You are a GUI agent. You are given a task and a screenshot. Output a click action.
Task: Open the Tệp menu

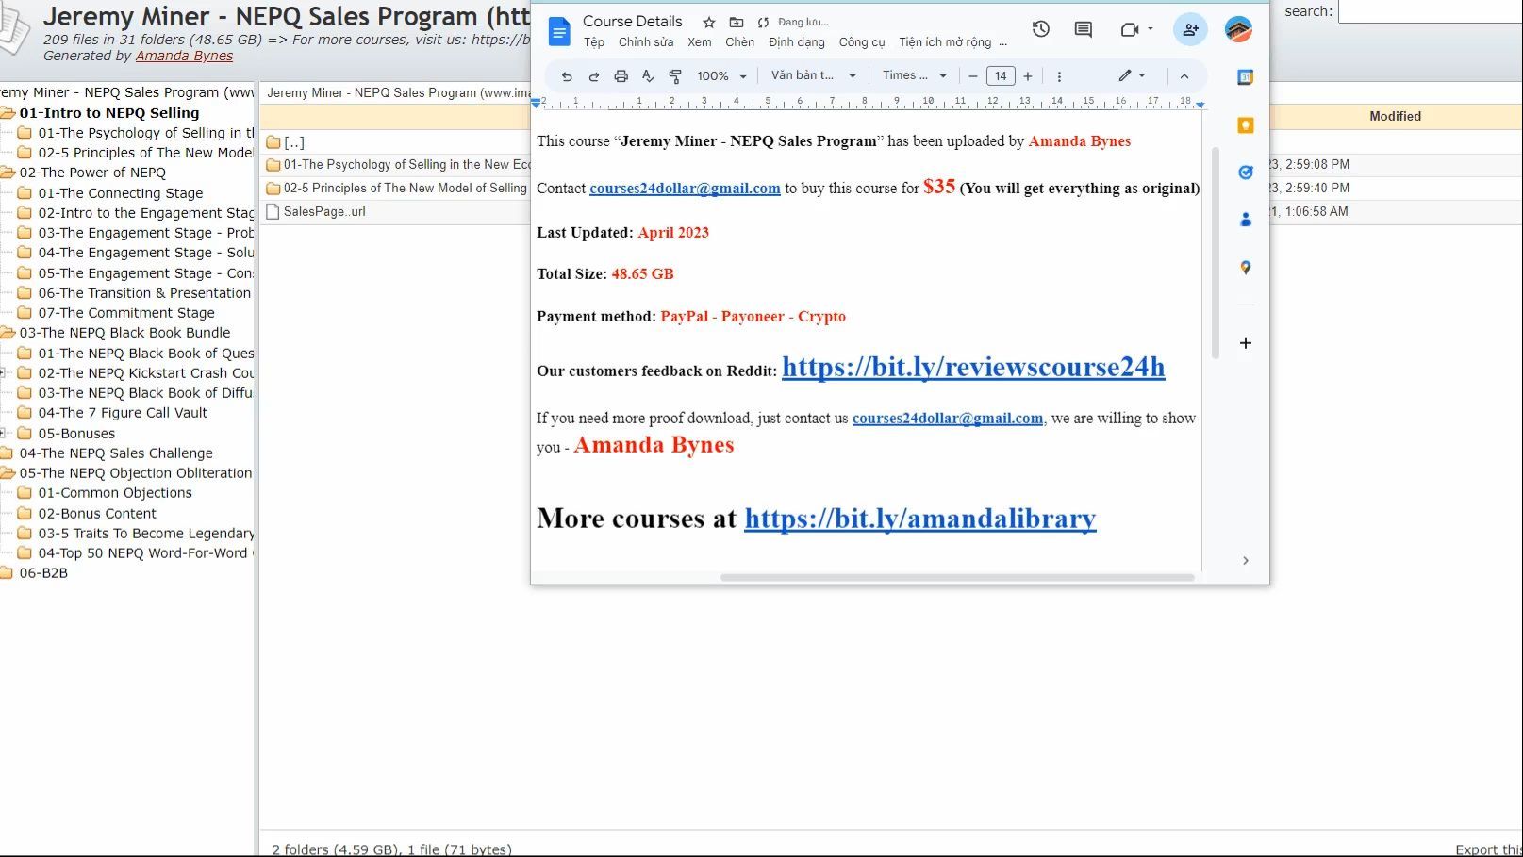[594, 42]
